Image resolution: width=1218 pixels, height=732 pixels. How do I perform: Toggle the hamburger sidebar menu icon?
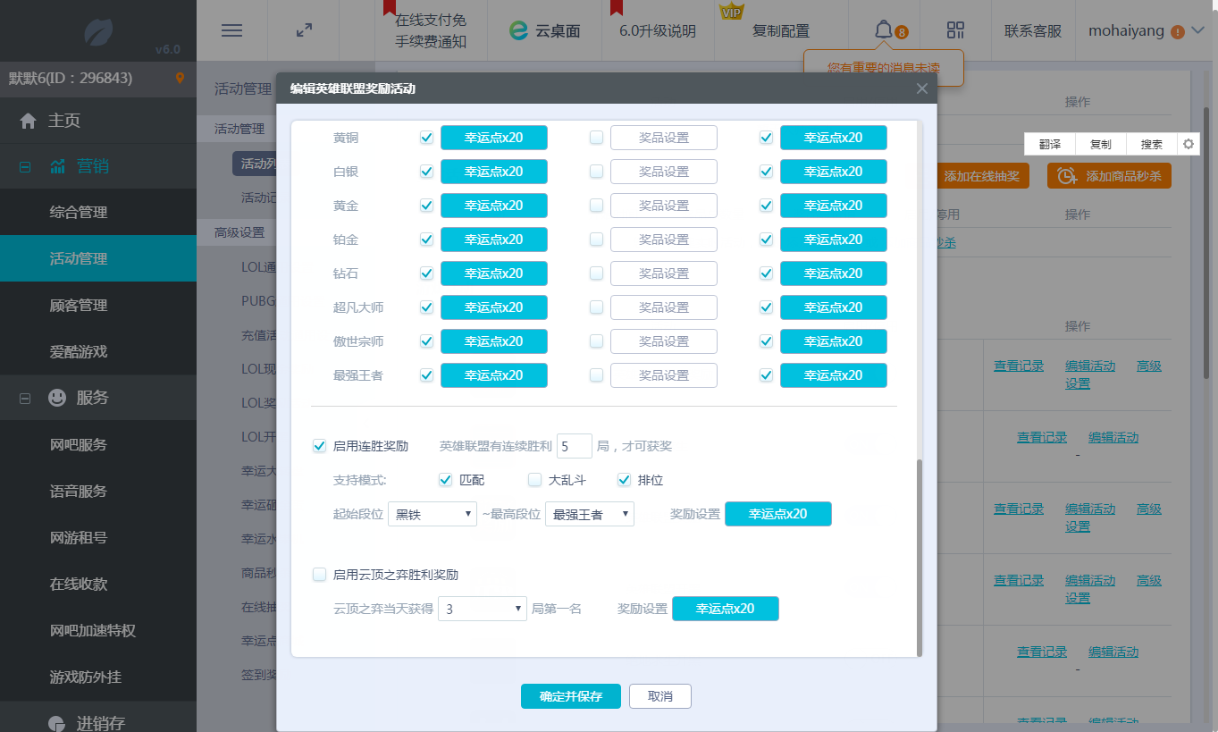(231, 30)
